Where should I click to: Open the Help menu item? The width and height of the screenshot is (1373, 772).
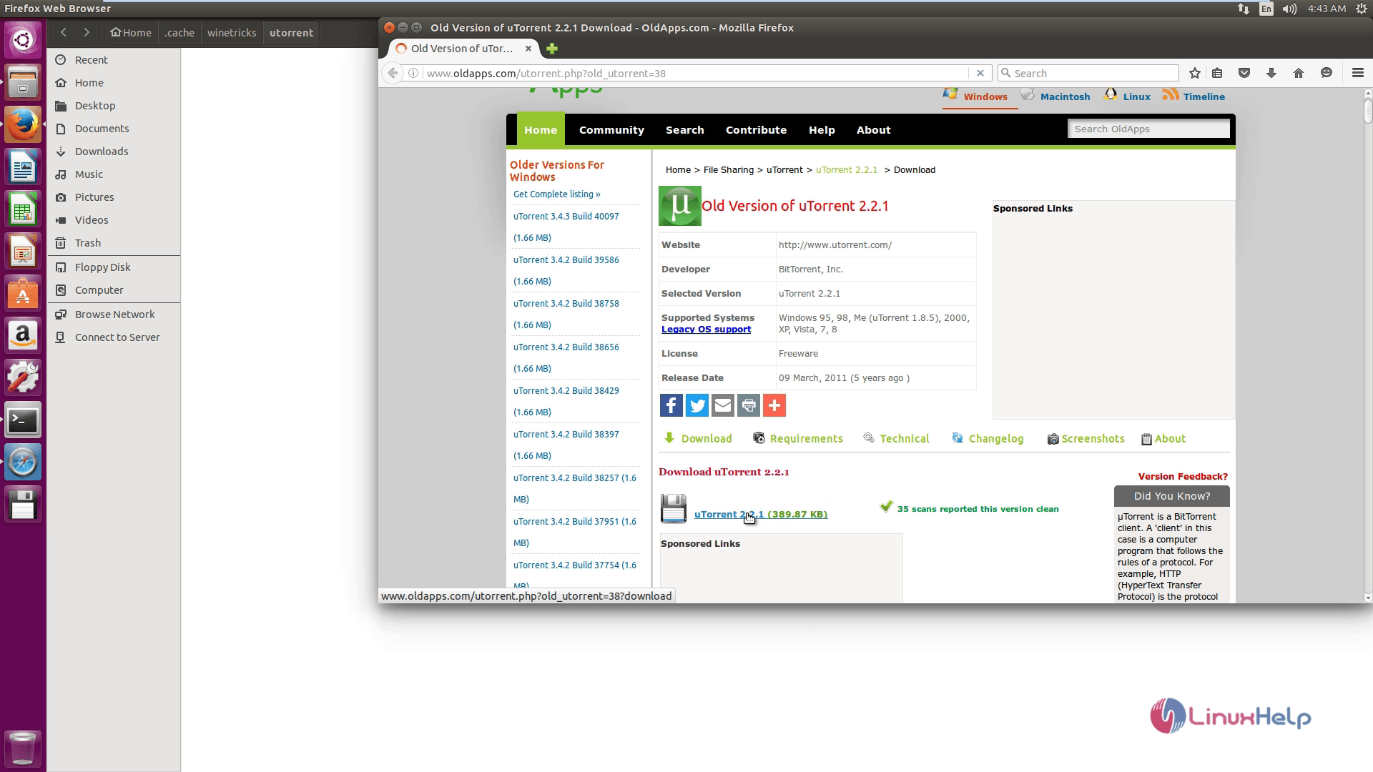(x=822, y=130)
